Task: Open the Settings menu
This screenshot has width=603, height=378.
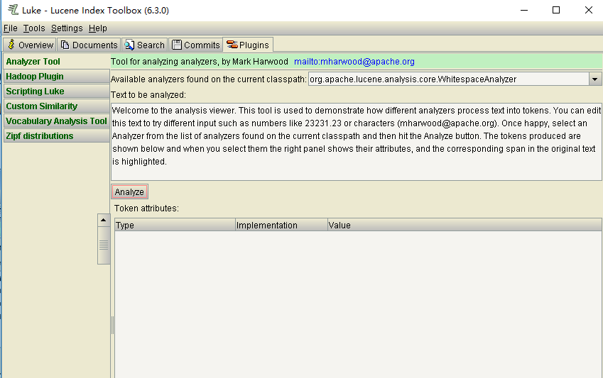Action: point(67,28)
